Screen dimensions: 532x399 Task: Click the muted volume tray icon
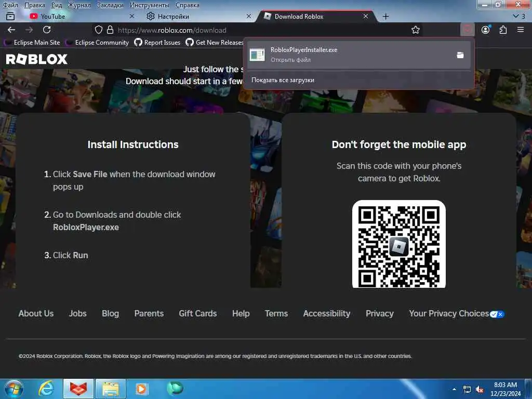click(x=480, y=390)
